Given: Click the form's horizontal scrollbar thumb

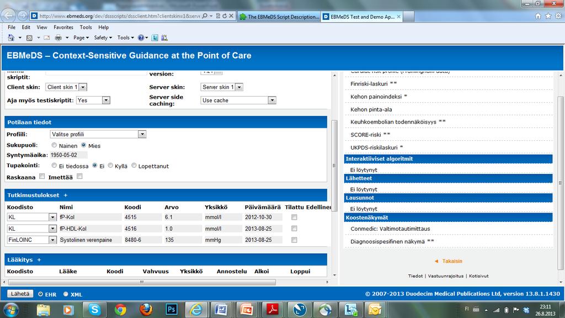Looking at the screenshot, I should click(142, 282).
